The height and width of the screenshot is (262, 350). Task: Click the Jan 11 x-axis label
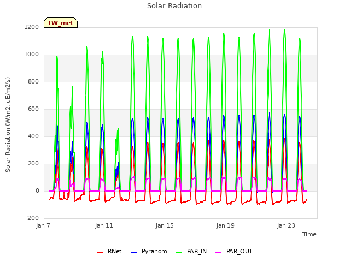pyautogui.click(x=104, y=225)
